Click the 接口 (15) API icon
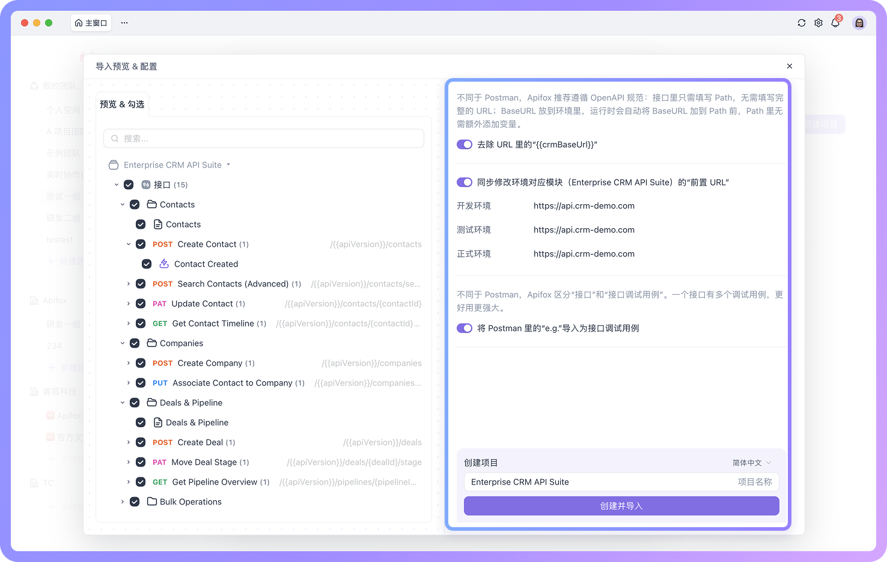Image resolution: width=887 pixels, height=562 pixels. 146,184
